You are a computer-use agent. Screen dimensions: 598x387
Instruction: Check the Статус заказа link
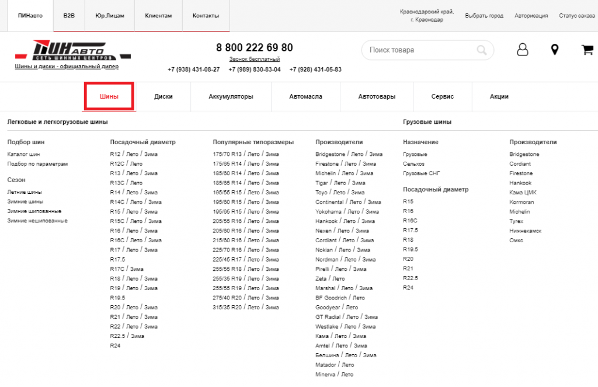[576, 16]
